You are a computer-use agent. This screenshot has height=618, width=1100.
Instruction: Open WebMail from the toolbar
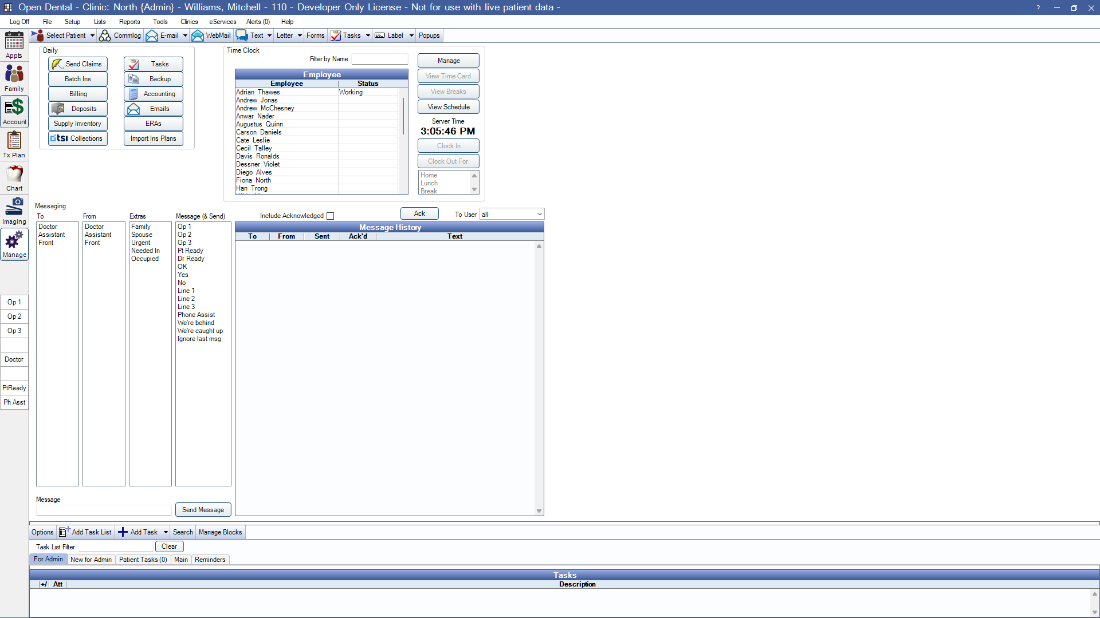click(211, 35)
